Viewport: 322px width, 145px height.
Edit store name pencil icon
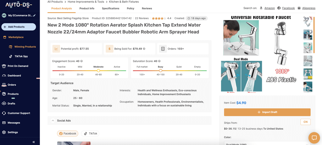coord(35,15)
